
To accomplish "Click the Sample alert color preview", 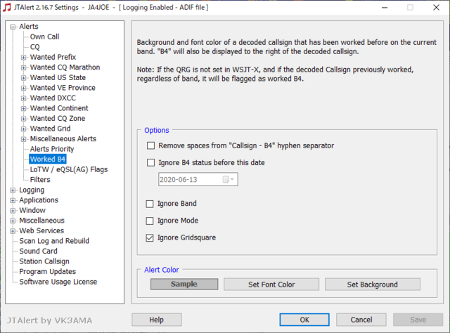I will 184,285.
